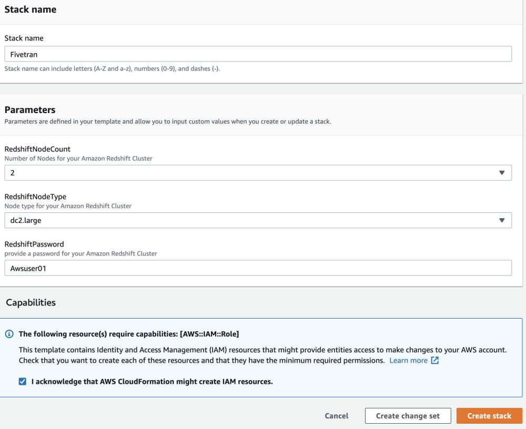
Task: Open the RedshiftNodeCount dropdown
Action: pyautogui.click(x=258, y=173)
